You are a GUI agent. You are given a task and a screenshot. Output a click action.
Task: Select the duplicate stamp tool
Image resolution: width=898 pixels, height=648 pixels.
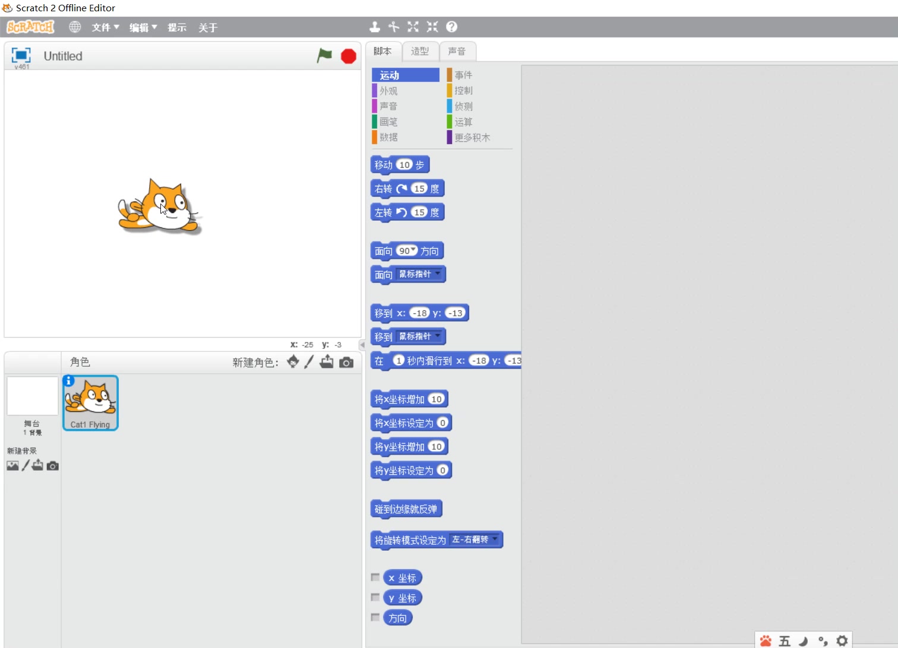pos(375,27)
